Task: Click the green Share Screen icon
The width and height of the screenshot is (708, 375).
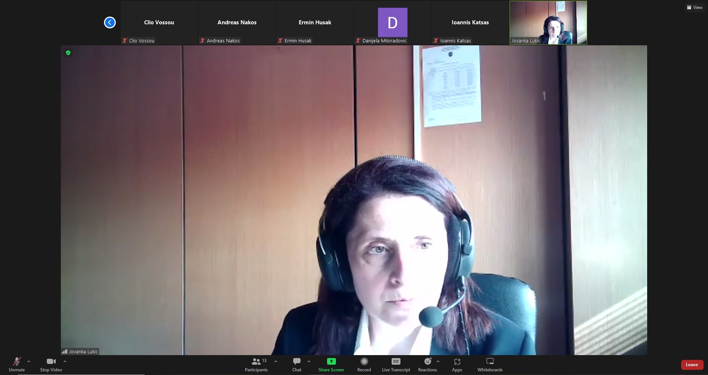Action: 331,361
